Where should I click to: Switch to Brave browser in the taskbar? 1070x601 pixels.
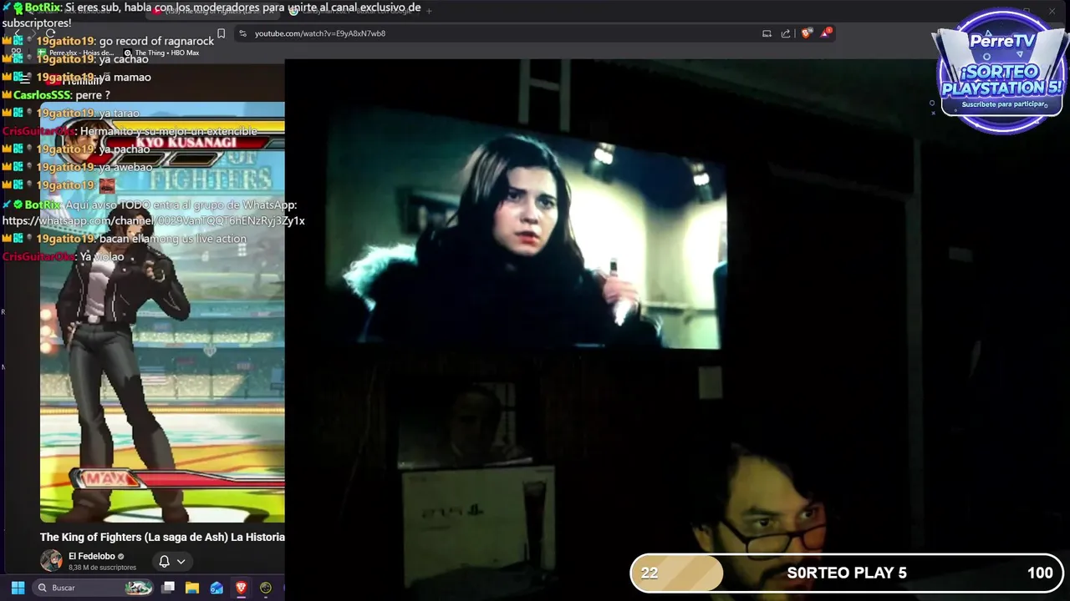[x=241, y=588]
